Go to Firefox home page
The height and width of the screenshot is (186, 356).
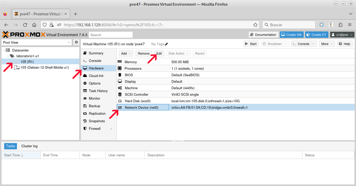[34, 25]
